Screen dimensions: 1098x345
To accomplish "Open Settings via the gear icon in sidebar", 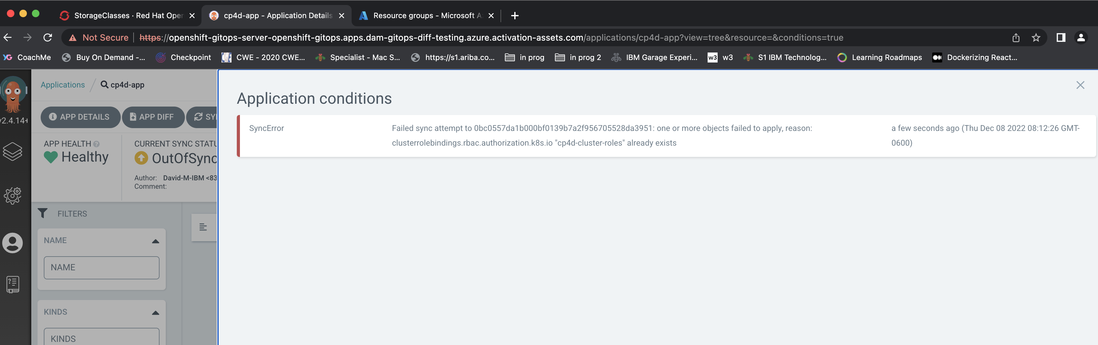I will 13,196.
